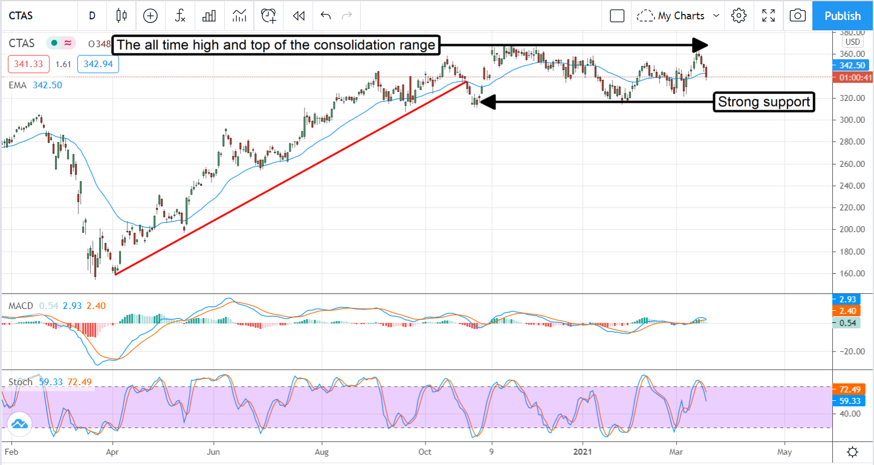Viewport: 874px width, 465px height.
Task: Open the financials bar chart icon
Action: tap(209, 16)
